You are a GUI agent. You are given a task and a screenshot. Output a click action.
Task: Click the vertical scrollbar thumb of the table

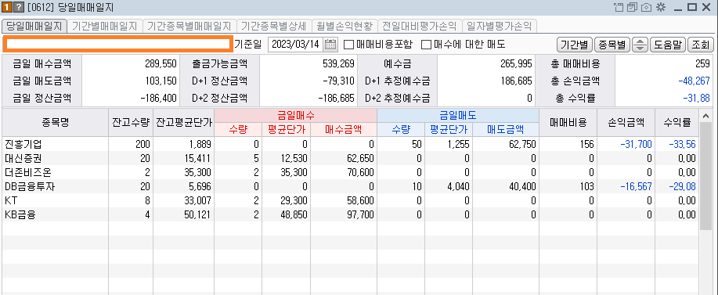(705, 175)
